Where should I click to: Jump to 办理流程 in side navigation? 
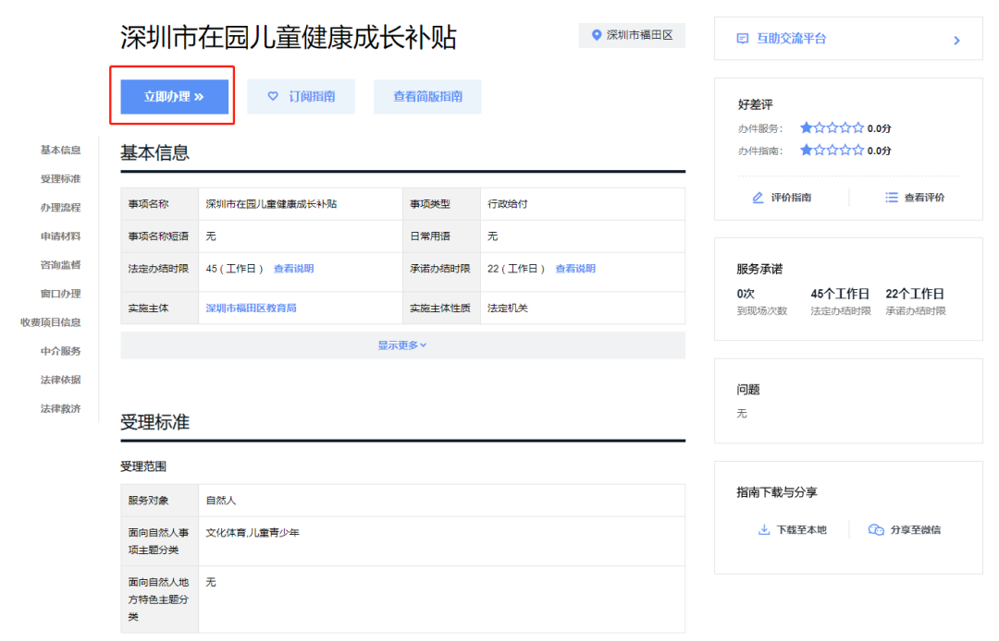tap(60, 207)
